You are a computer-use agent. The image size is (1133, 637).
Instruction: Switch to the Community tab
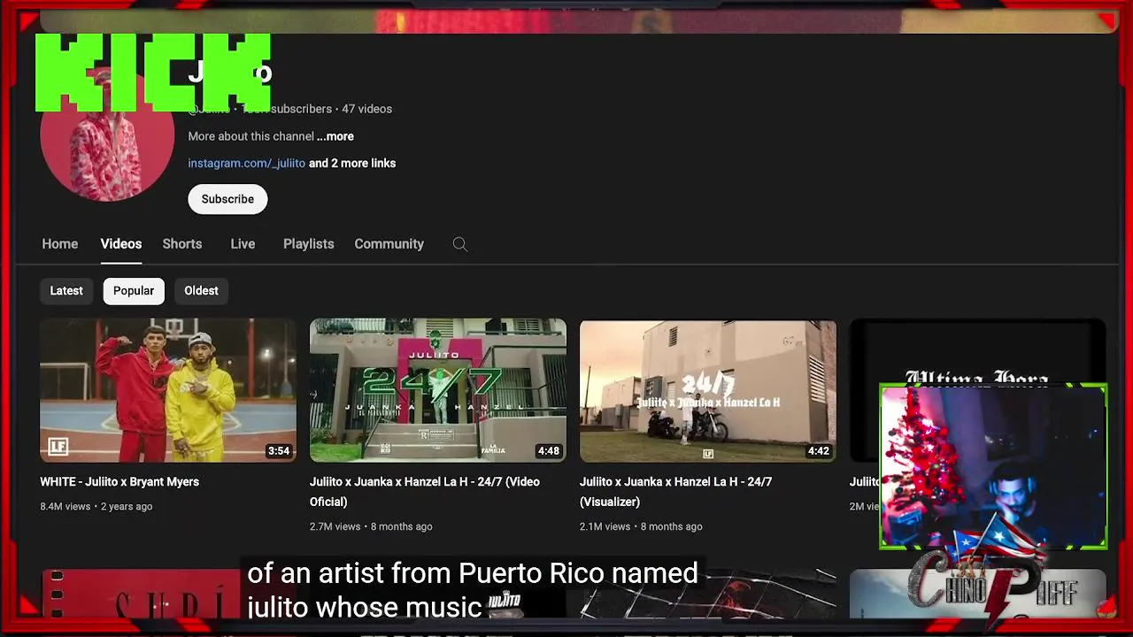click(x=389, y=244)
